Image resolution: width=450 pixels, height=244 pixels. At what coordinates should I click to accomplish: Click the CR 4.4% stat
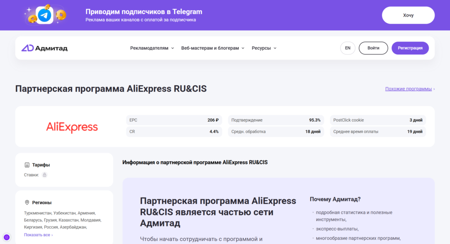174,132
